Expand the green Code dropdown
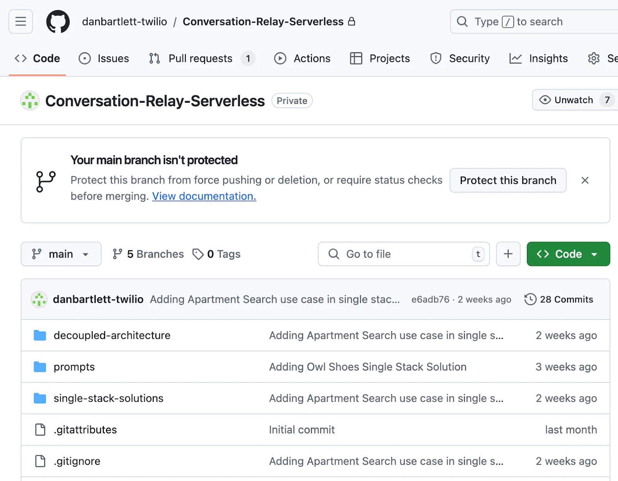The height and width of the screenshot is (481, 618). (568, 254)
